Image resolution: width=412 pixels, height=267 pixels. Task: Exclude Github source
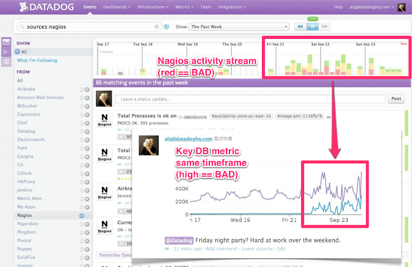coord(87,173)
